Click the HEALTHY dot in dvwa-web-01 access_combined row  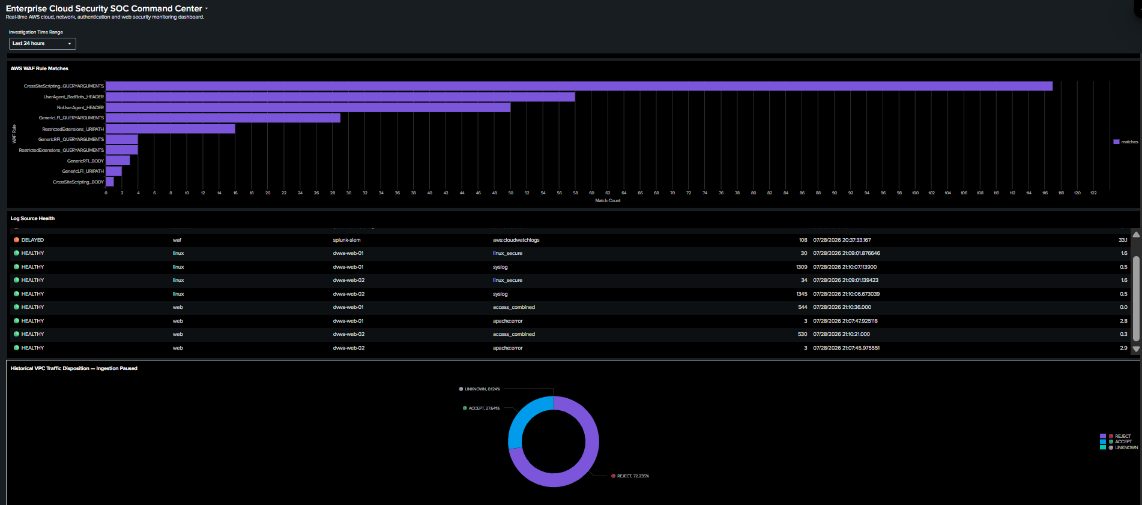point(16,307)
